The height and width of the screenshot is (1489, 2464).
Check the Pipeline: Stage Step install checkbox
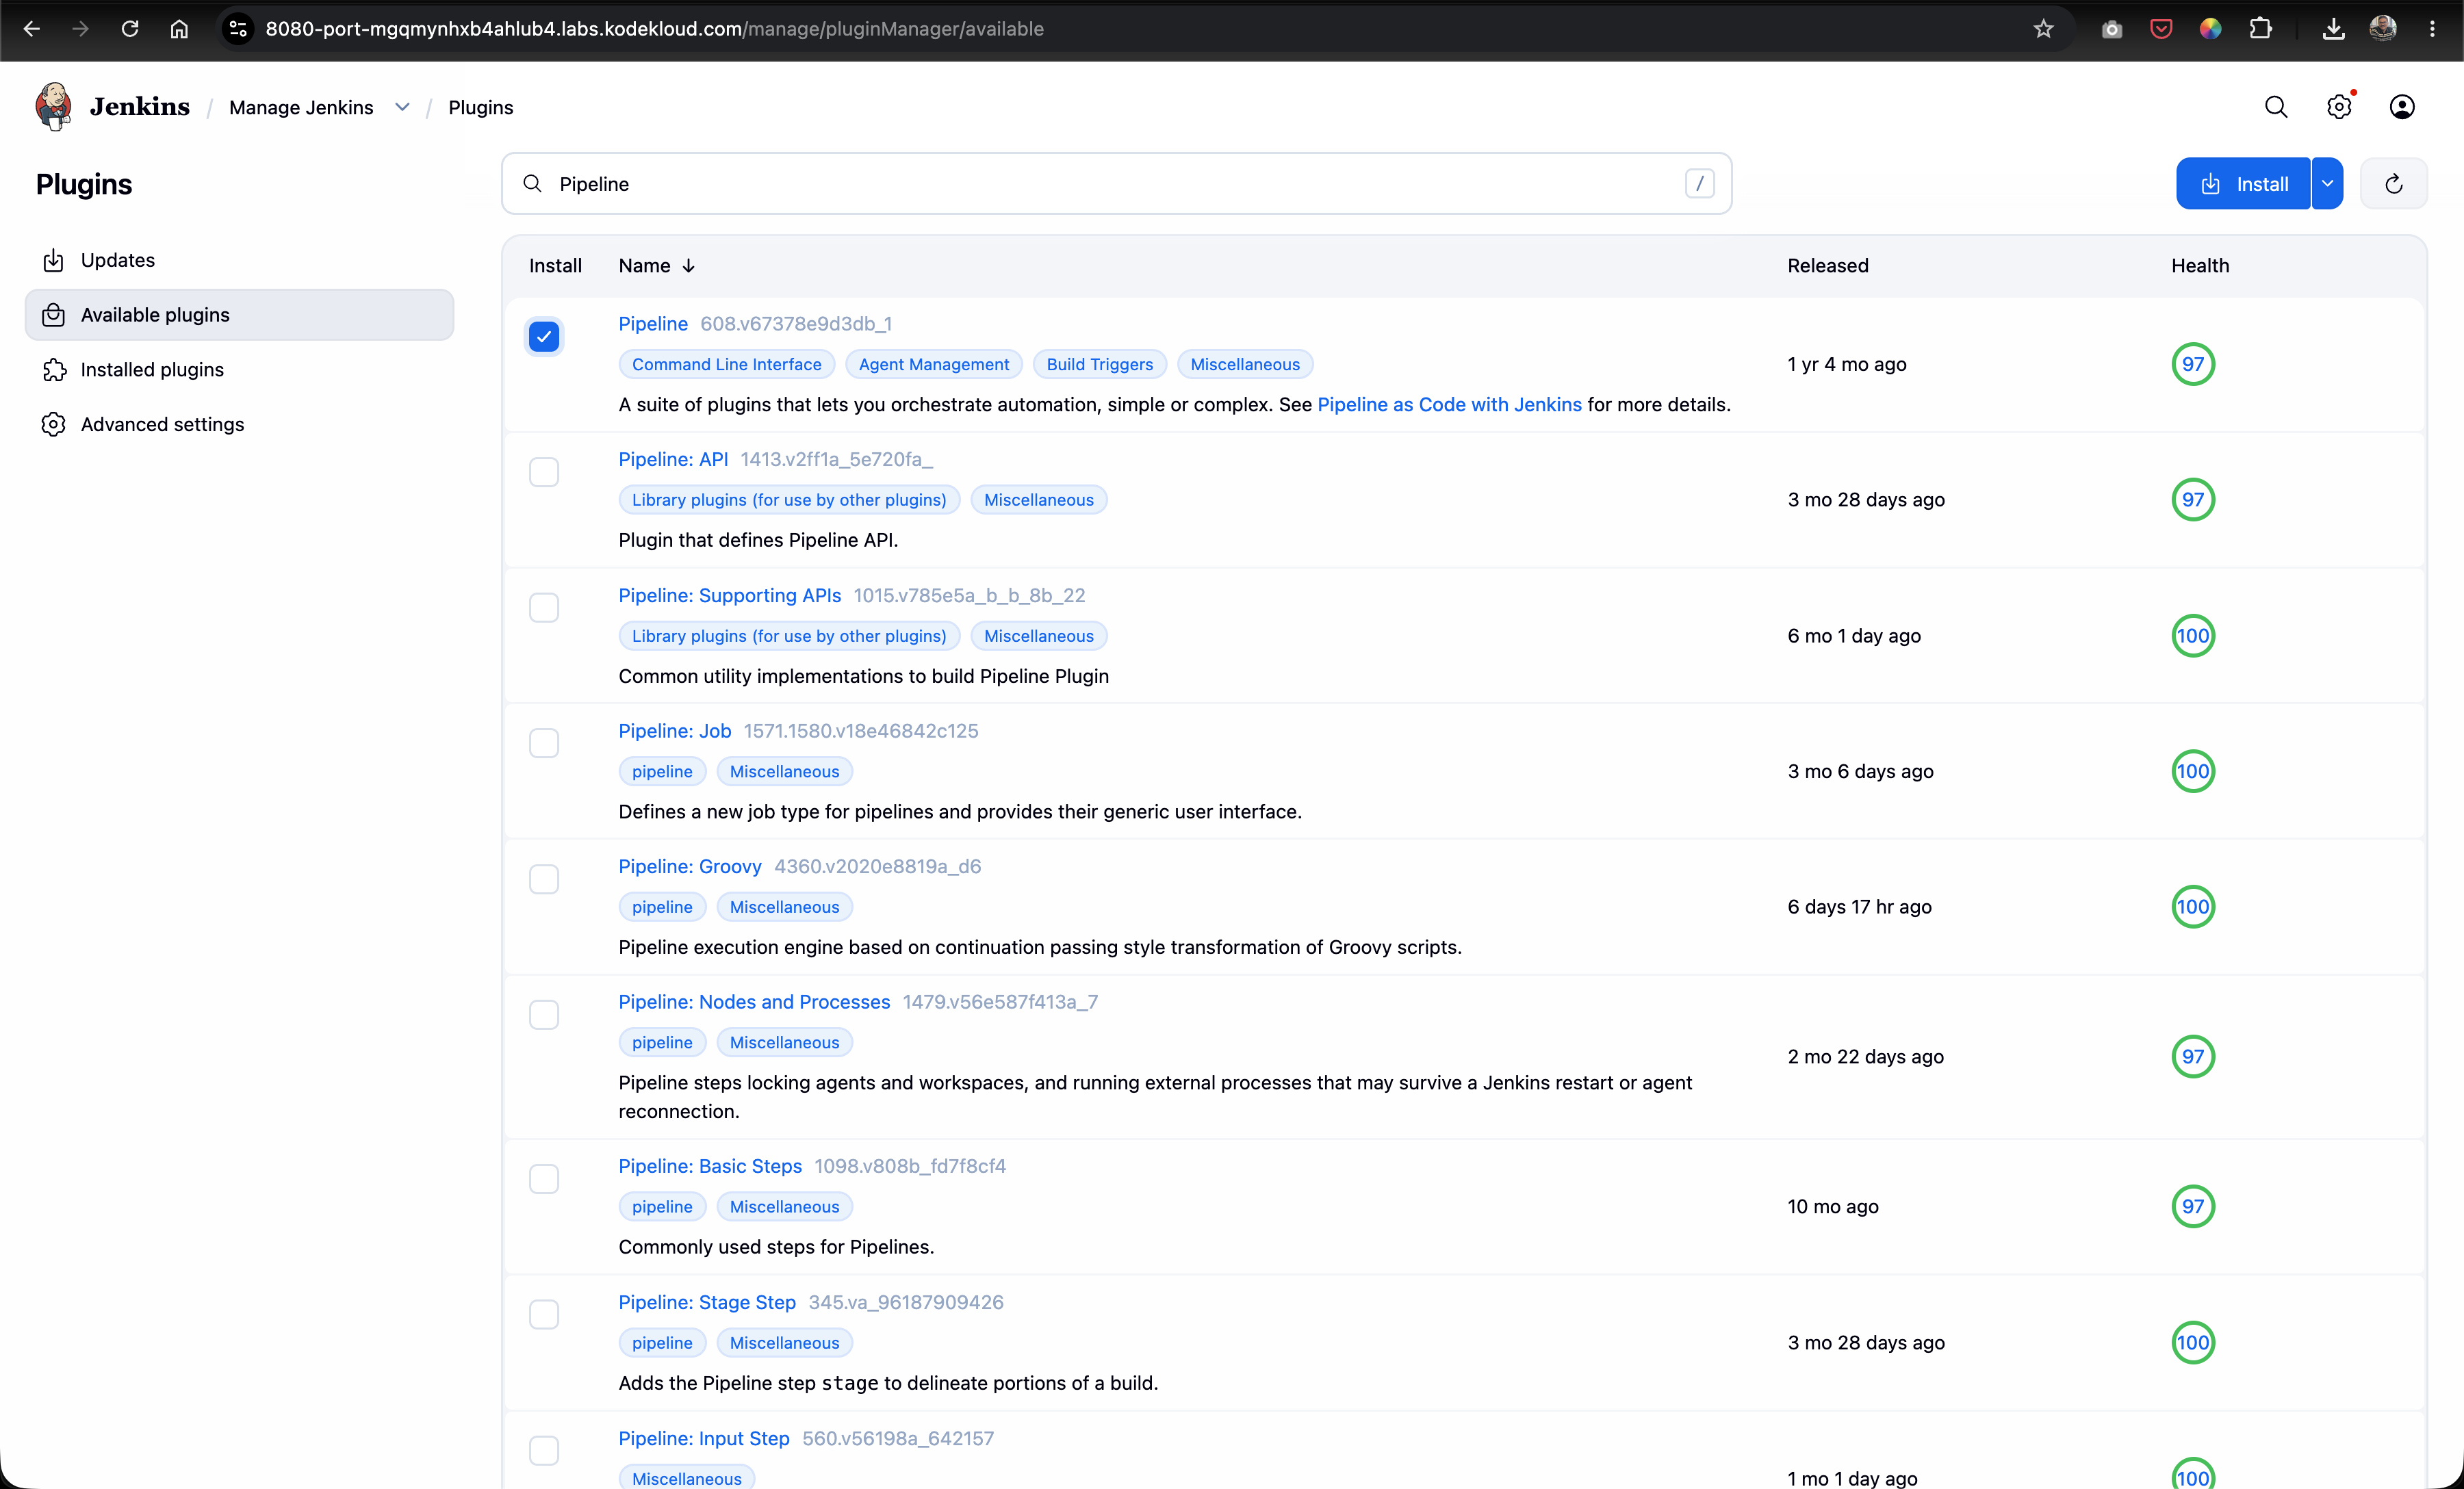(544, 1315)
